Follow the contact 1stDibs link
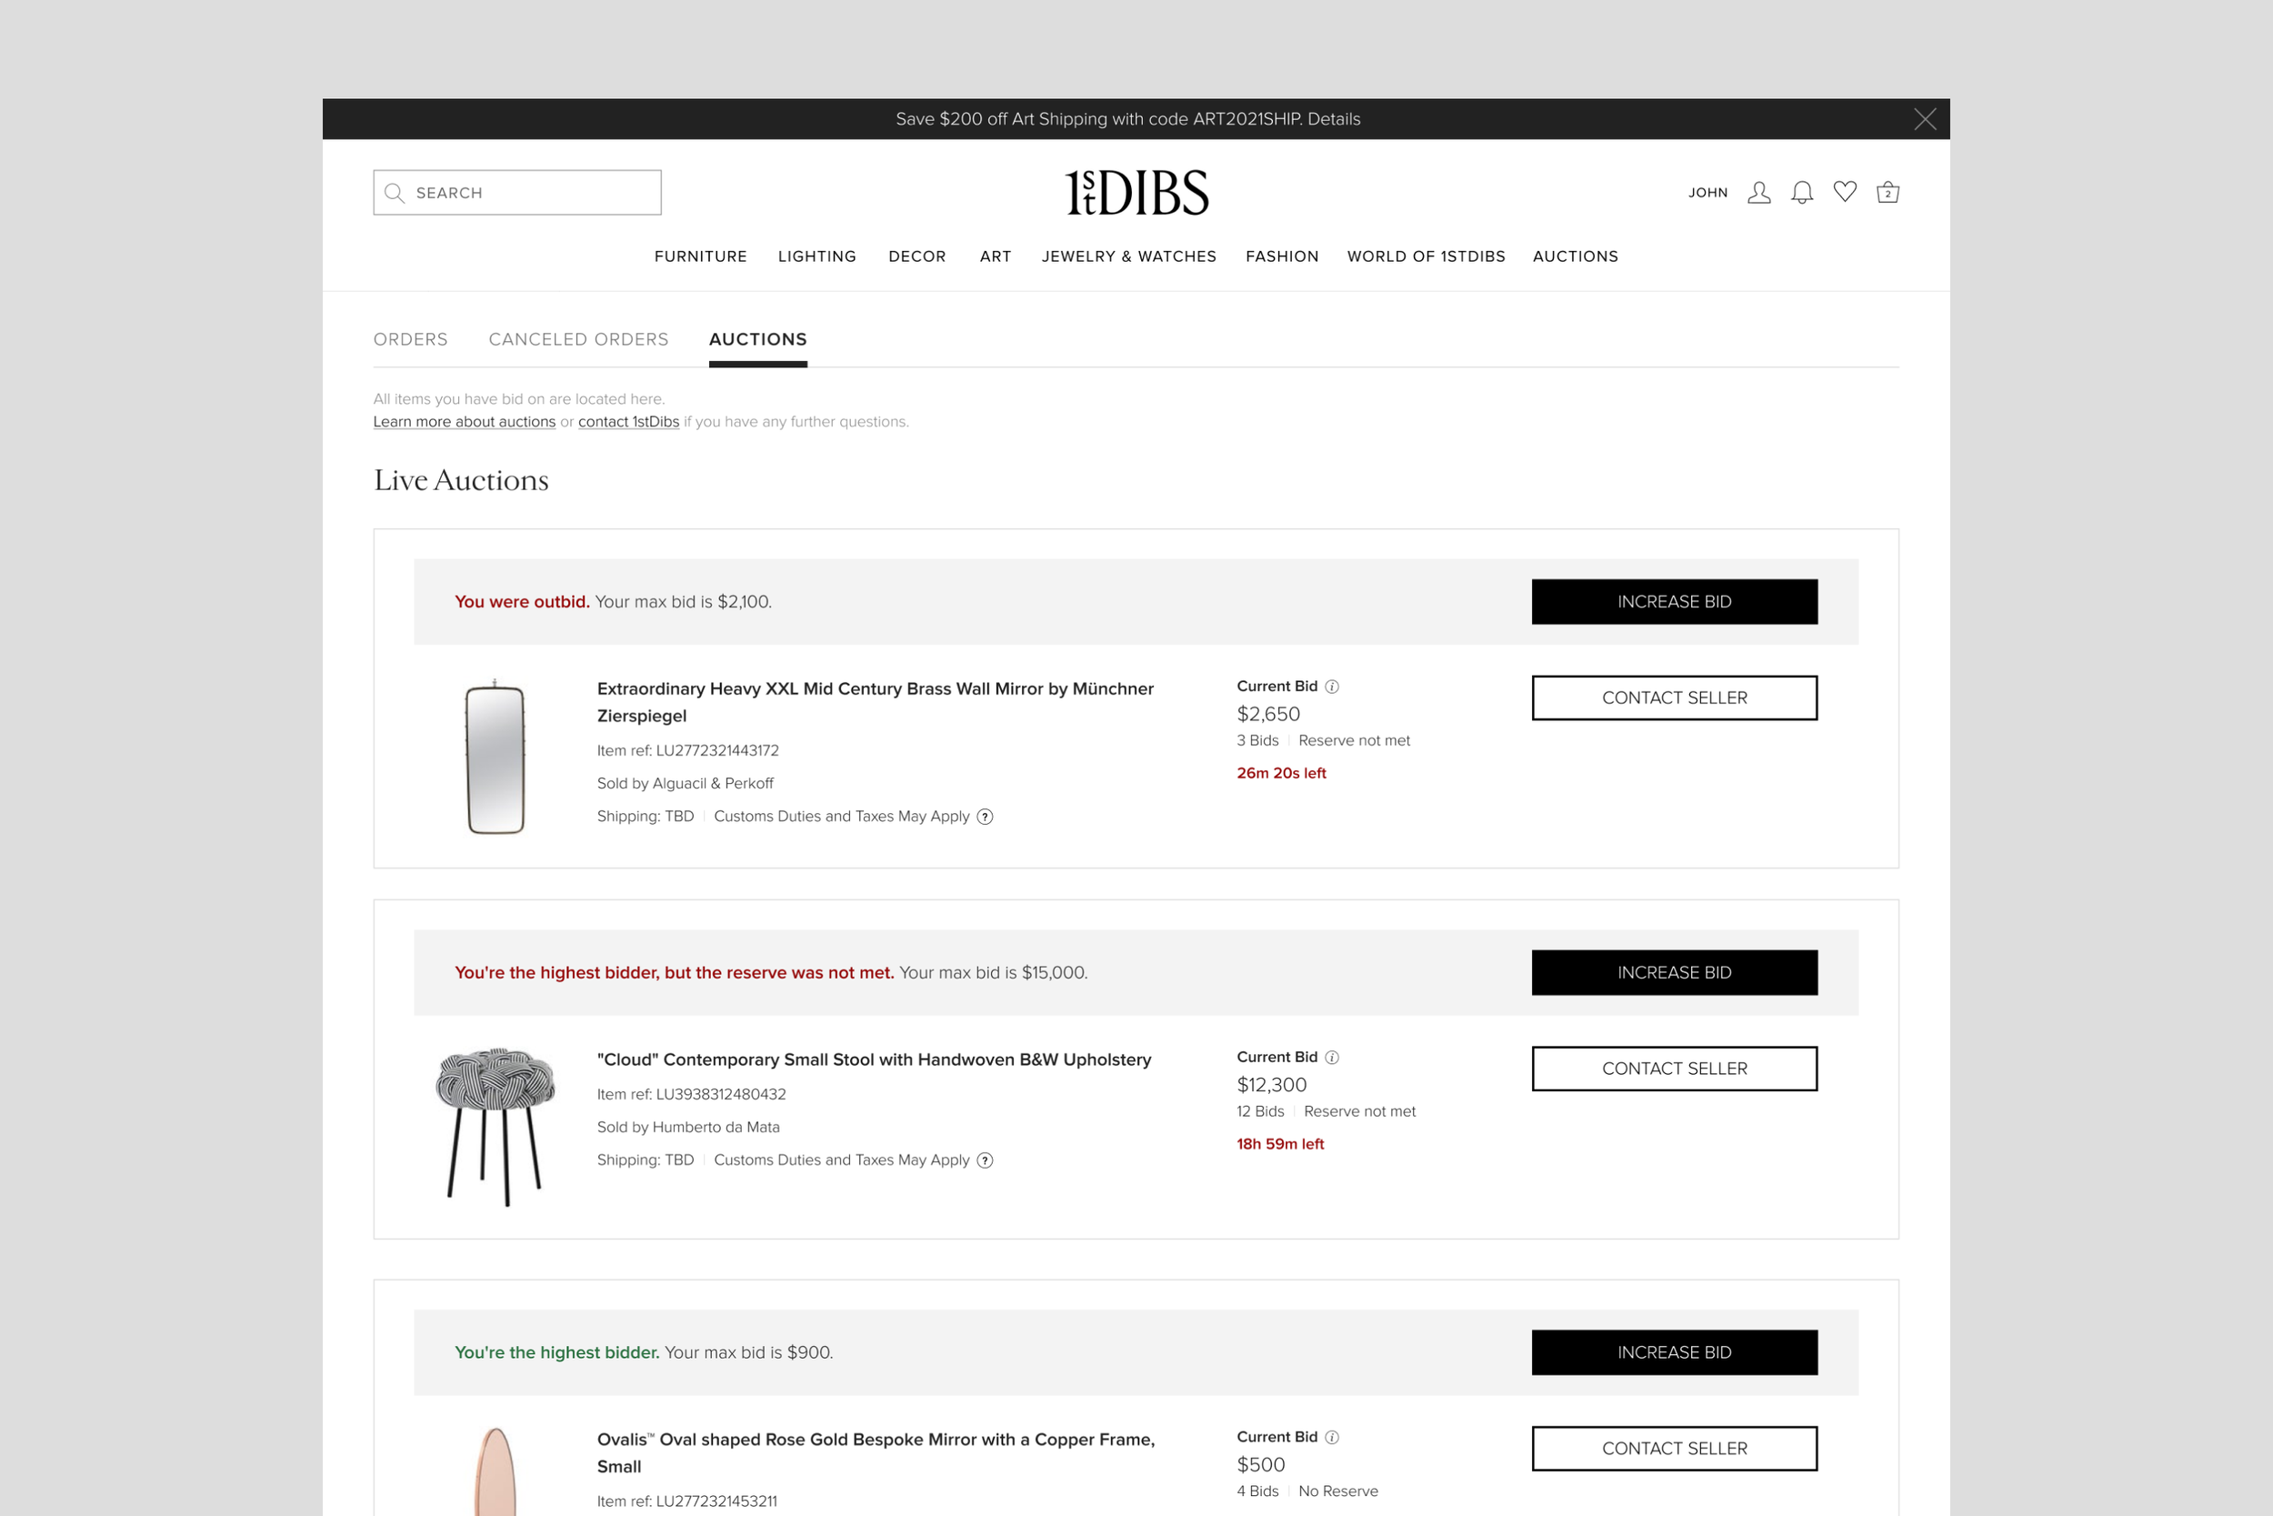The height and width of the screenshot is (1516, 2273). pos(628,422)
